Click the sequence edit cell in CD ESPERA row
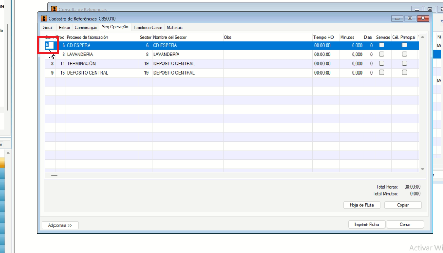The height and width of the screenshot is (253, 443). 49,45
